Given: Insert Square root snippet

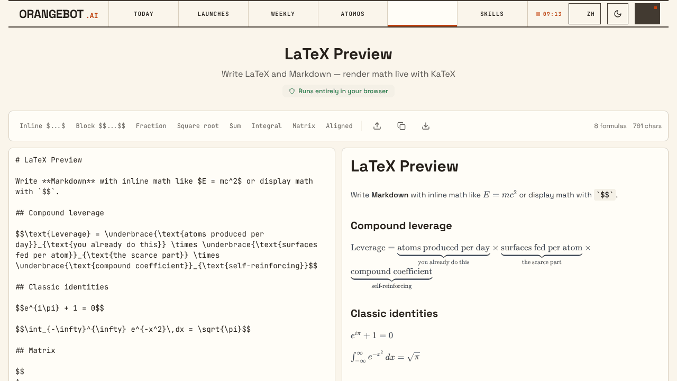Looking at the screenshot, I should (x=198, y=126).
